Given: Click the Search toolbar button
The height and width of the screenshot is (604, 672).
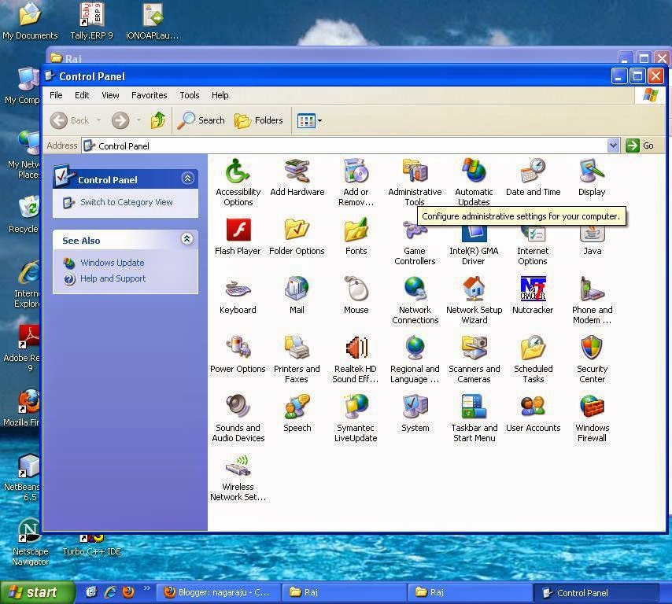Looking at the screenshot, I should point(201,121).
